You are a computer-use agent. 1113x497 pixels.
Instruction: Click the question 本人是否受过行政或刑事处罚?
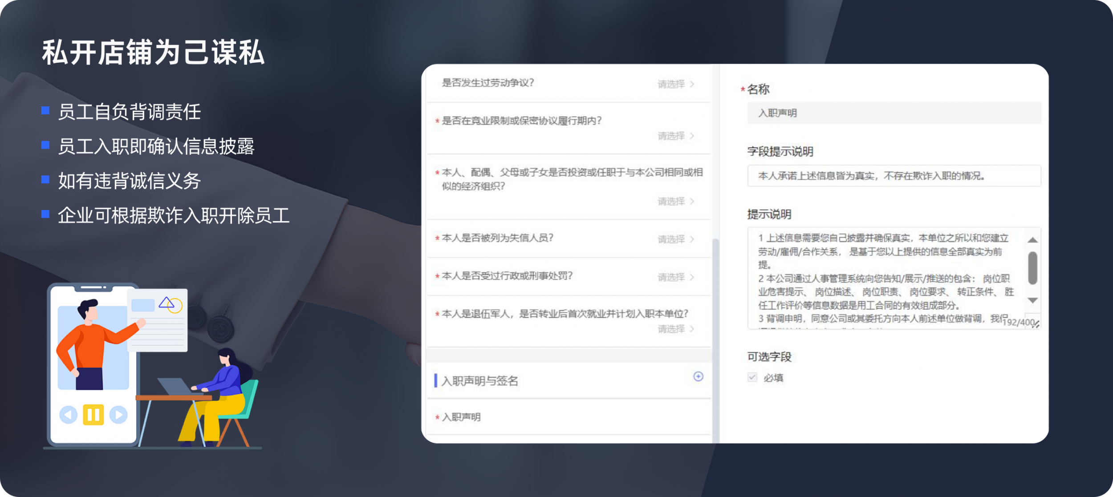tap(507, 276)
